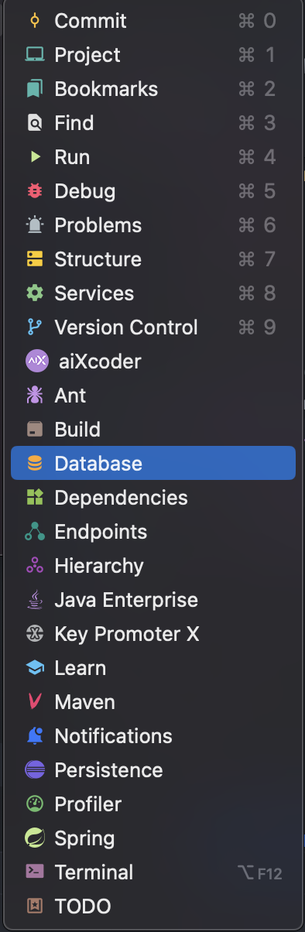This screenshot has height=932, width=305.
Task: Show the Problems tool window
Action: (153, 225)
